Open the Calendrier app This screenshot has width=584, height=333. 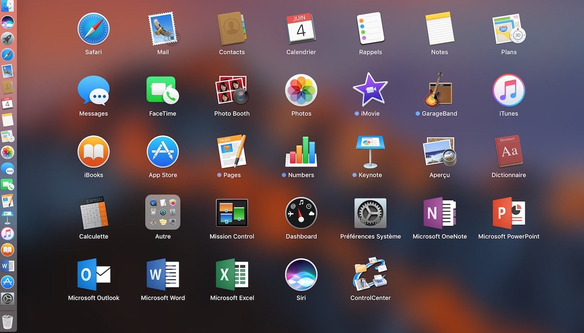(301, 29)
